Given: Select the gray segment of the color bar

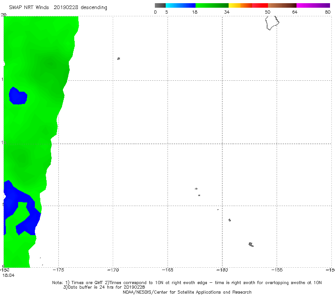Looking at the screenshot, I should (160, 5).
